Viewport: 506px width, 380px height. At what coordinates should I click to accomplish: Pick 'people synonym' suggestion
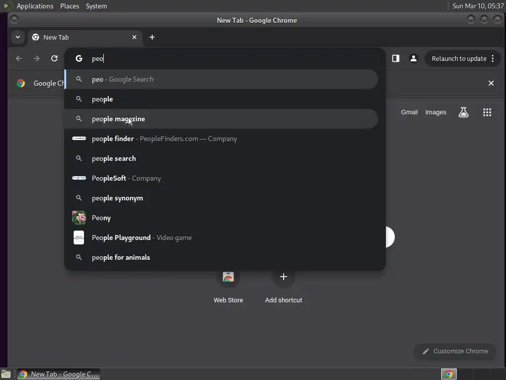(x=221, y=198)
